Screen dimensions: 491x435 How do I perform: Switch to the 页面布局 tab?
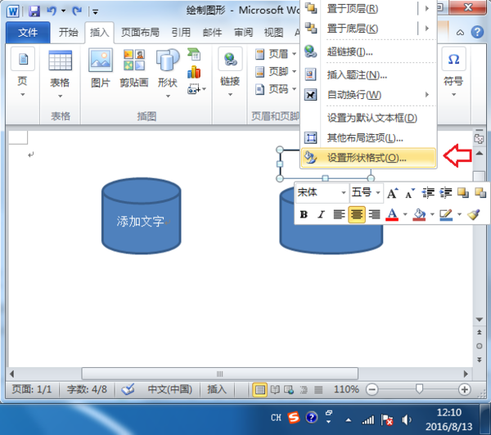coord(140,32)
